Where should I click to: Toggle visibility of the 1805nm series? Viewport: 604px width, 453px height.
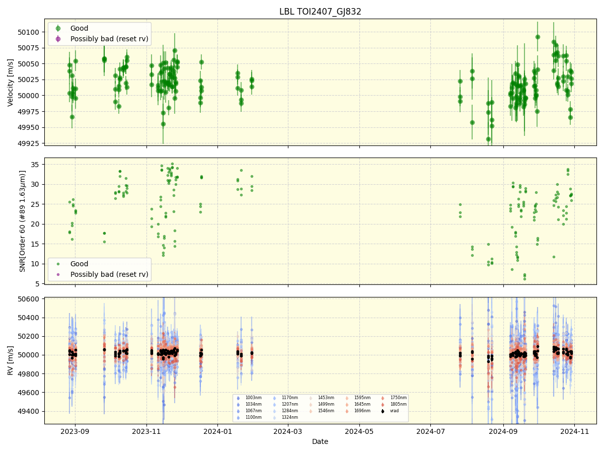pos(383,404)
